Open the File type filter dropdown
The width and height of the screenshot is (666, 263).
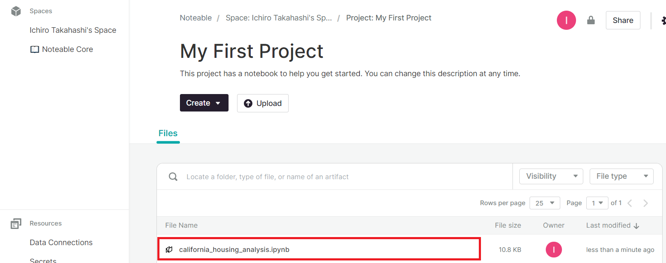[x=621, y=176]
